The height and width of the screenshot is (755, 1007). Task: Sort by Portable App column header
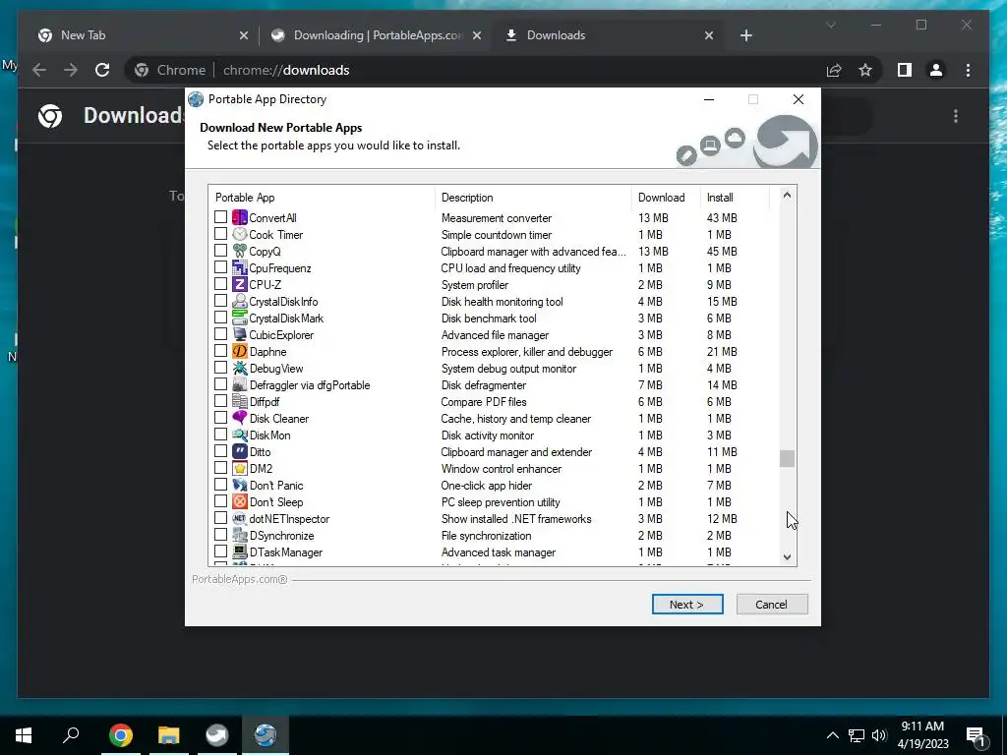tap(322, 197)
